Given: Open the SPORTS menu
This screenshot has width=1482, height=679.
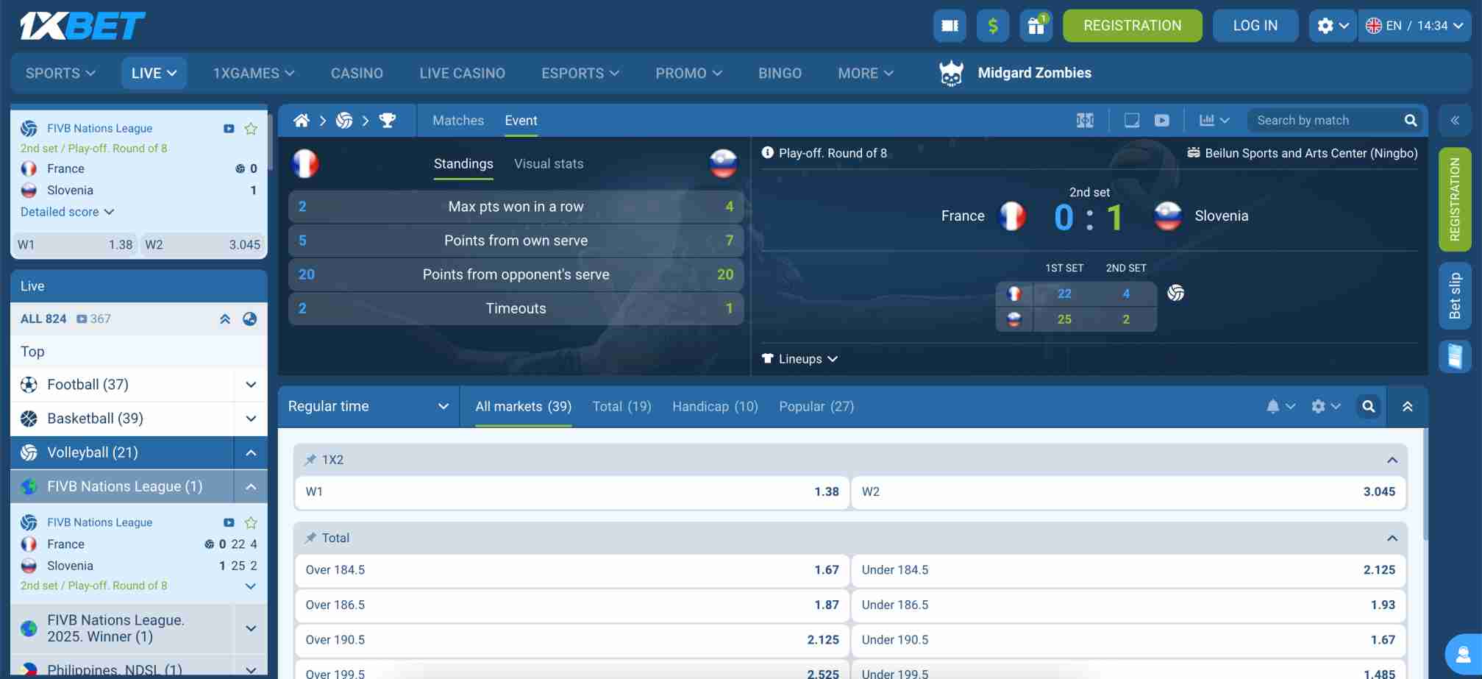Looking at the screenshot, I should tap(60, 74).
